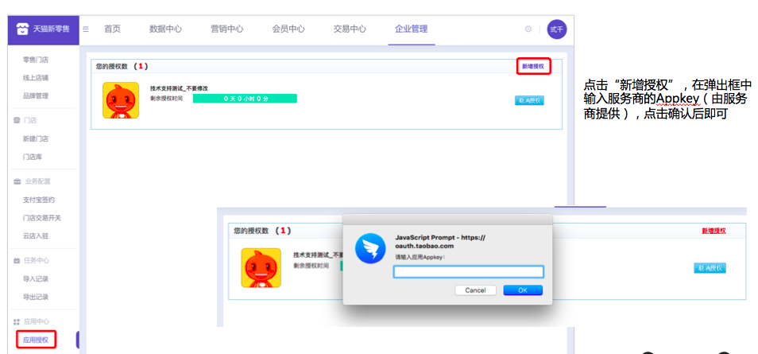This screenshot has height=354, width=758.
Task: Click the 天猫新零售 shop logo icon
Action: (x=22, y=29)
